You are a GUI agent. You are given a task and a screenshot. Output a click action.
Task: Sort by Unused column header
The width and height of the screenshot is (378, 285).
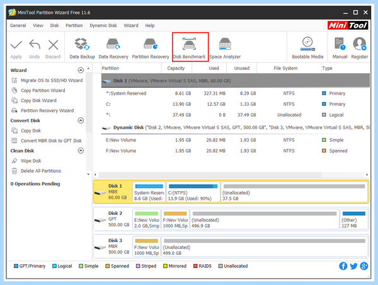tap(241, 68)
